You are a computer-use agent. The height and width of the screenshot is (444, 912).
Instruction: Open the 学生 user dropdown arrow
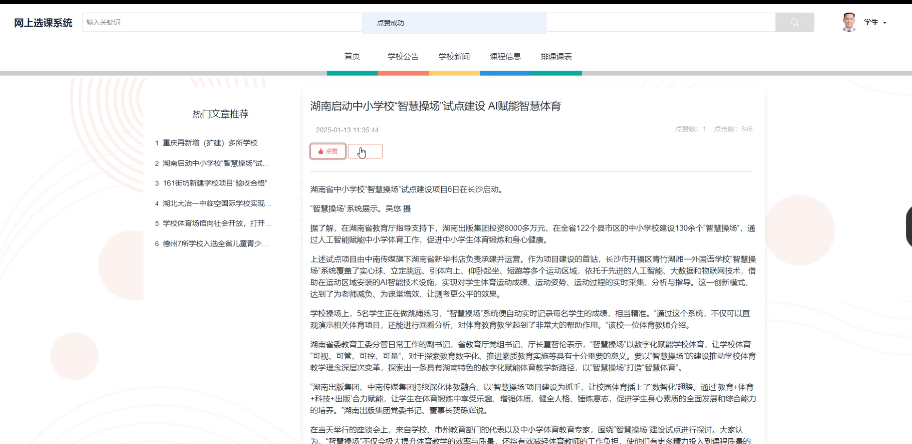coord(885,23)
